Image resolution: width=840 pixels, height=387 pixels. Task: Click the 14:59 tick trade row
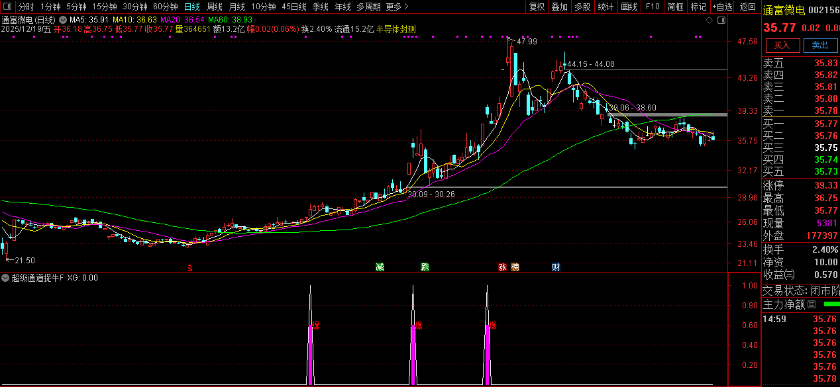(x=800, y=319)
